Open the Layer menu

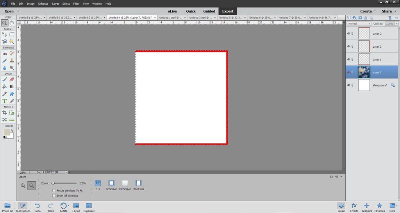click(x=55, y=4)
